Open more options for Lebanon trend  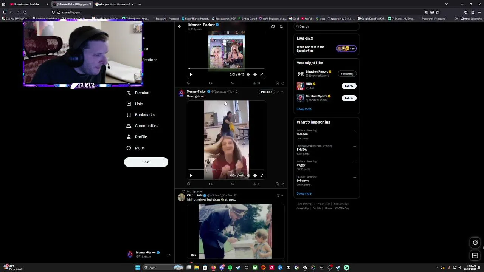tap(355, 178)
